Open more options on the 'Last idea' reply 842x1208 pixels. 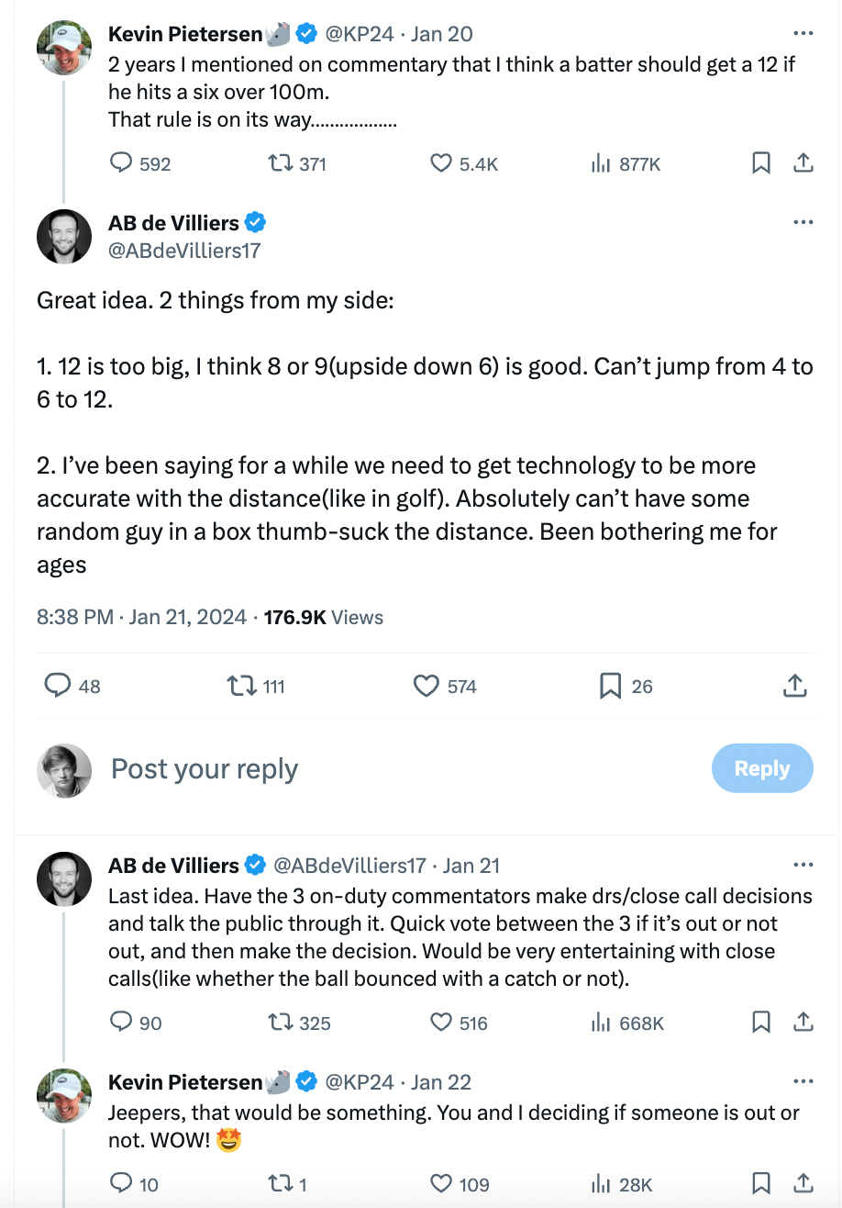pyautogui.click(x=803, y=865)
